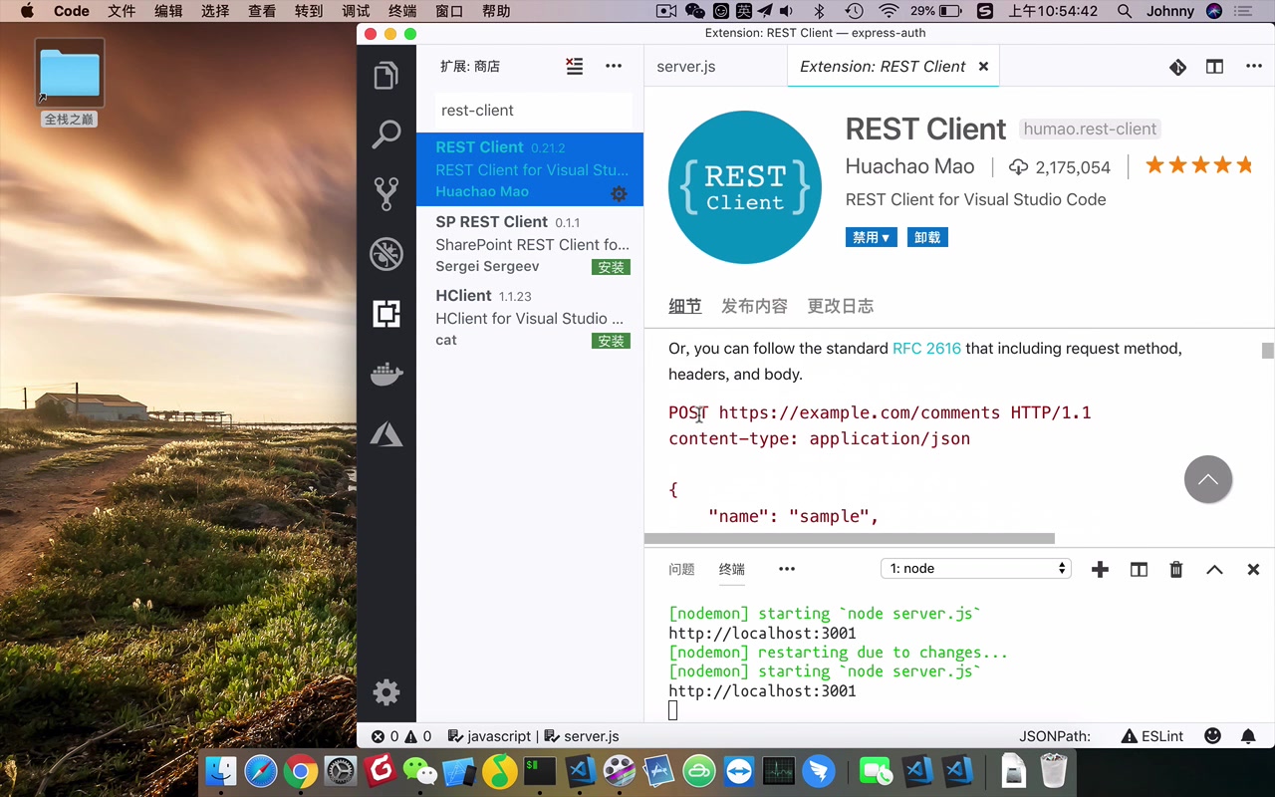Image resolution: width=1275 pixels, height=797 pixels.
Task: Open the Search view in activity bar
Action: click(x=386, y=133)
